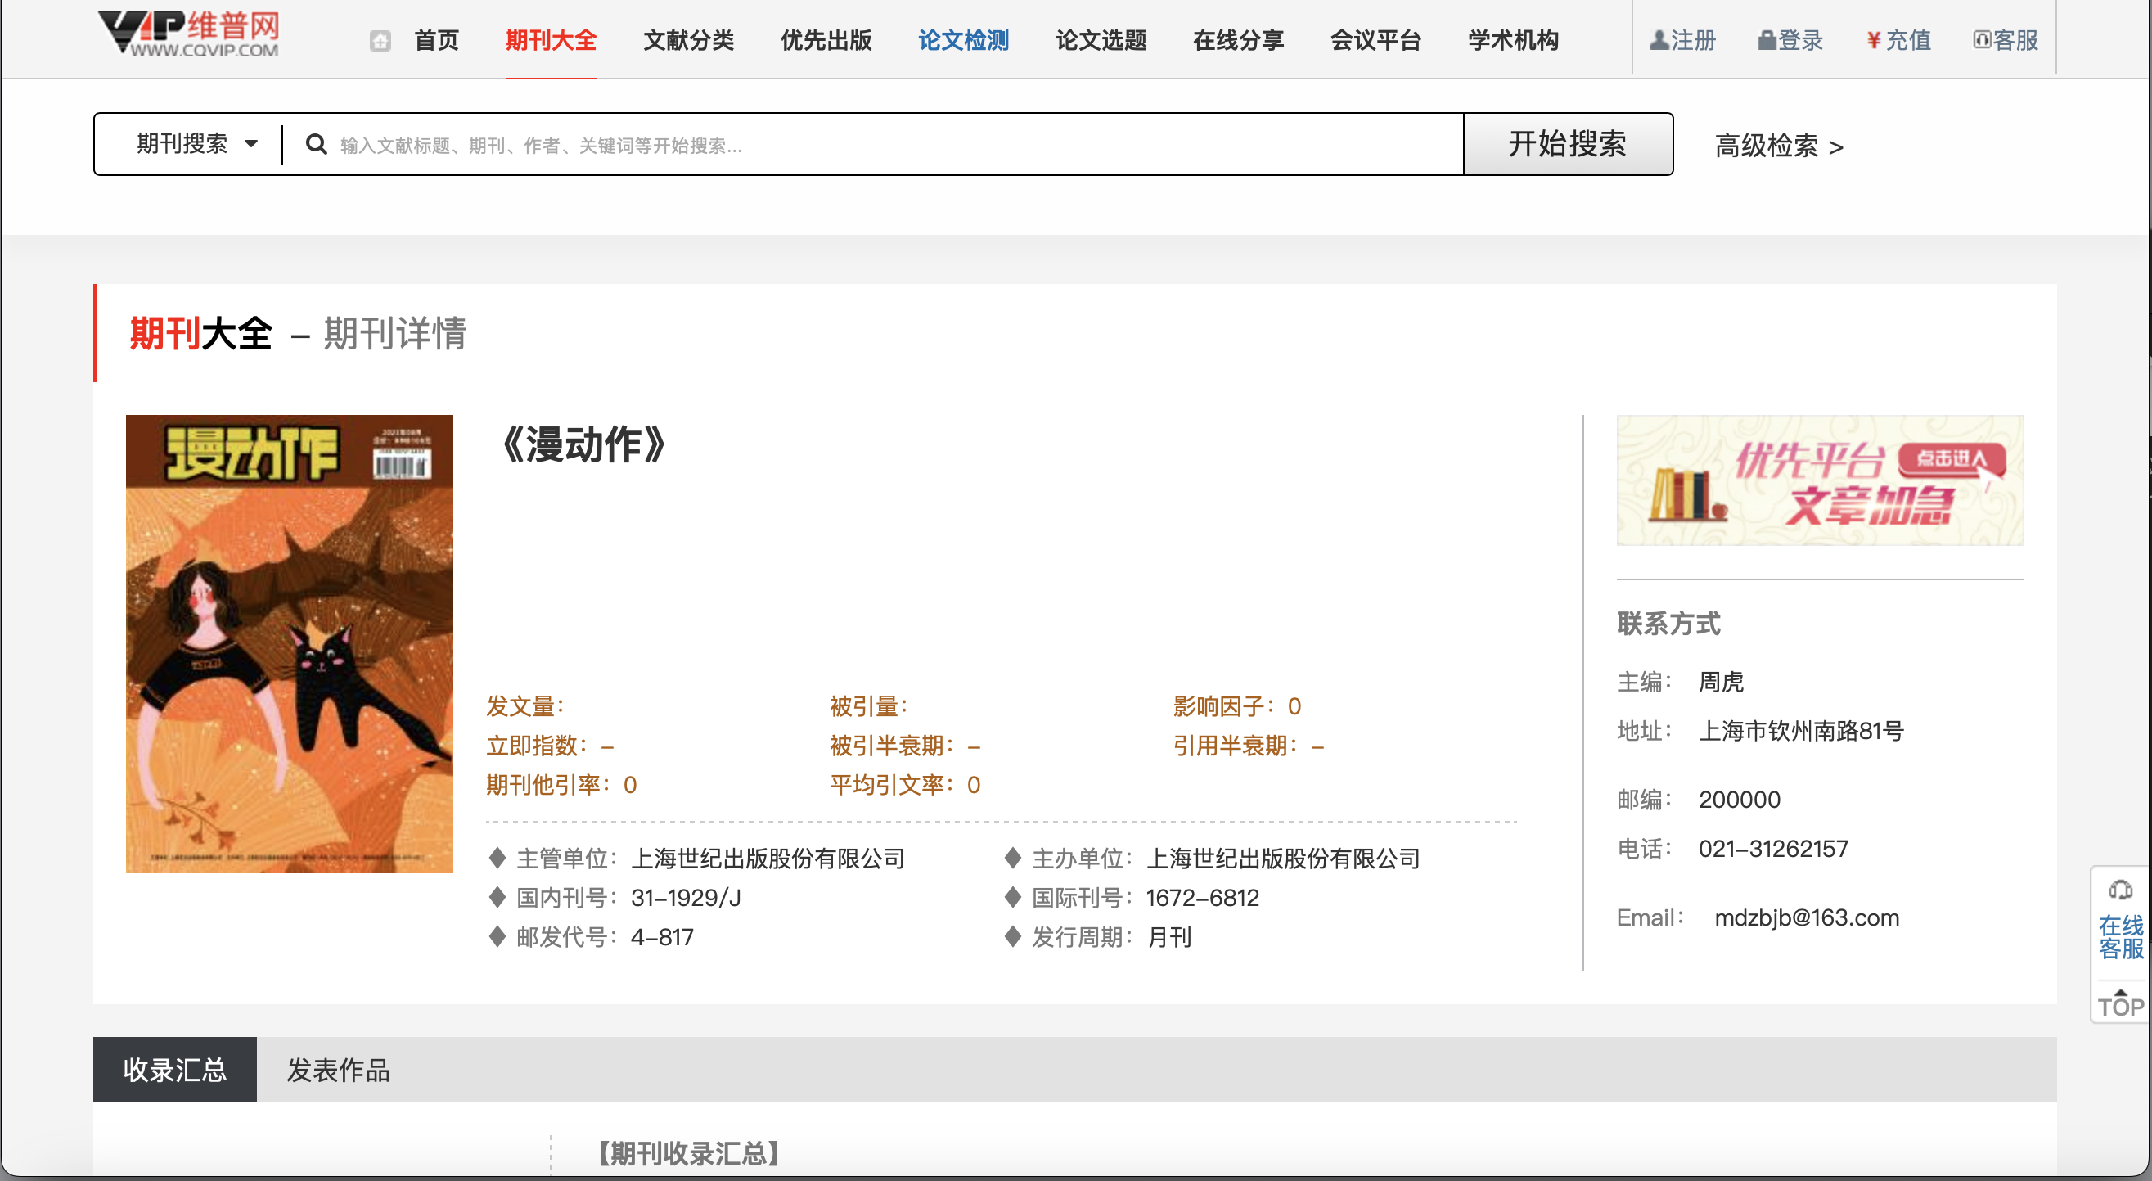
Task: Switch to 收录汇总 tab
Action: 174,1069
